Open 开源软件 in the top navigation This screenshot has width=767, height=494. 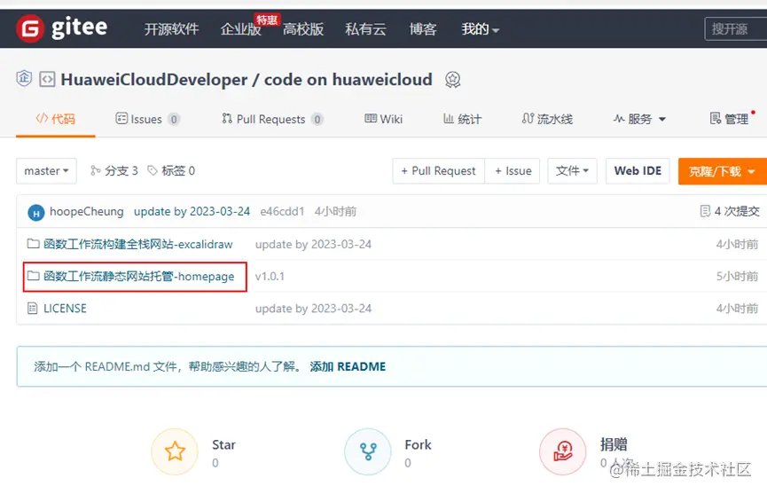tap(171, 29)
